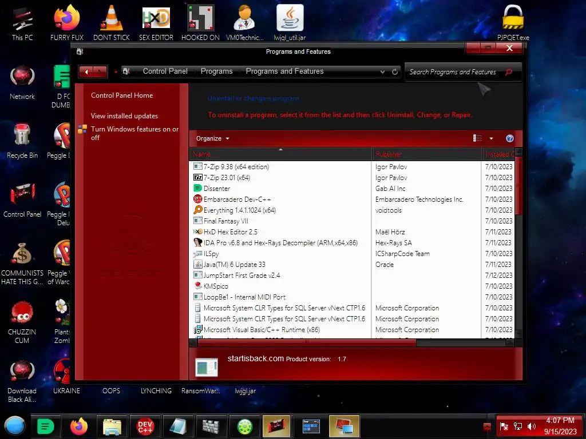Select JumpStart First Grade v2.4 row
The width and height of the screenshot is (586, 439).
pos(352,275)
